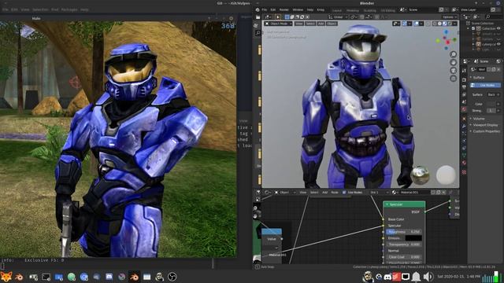
Task: Open the File menu in Blender
Action: (x=265, y=10)
